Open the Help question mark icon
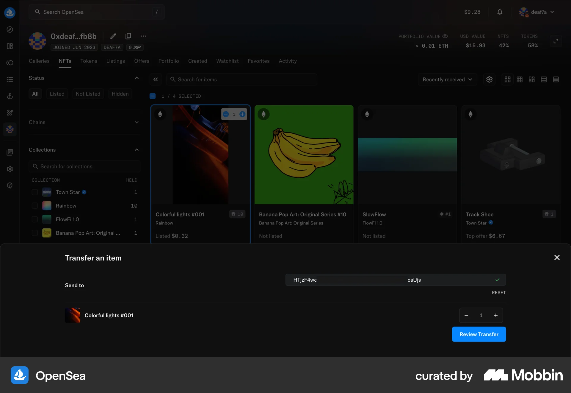 (10, 185)
